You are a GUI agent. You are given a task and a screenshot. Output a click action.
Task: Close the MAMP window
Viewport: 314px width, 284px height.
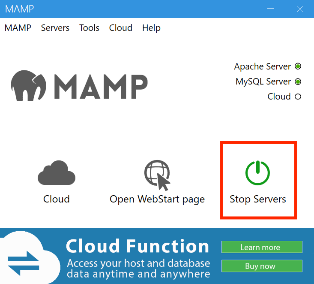click(300, 9)
